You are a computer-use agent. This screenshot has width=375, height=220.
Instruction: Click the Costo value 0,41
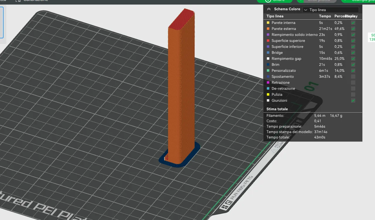[318, 121]
